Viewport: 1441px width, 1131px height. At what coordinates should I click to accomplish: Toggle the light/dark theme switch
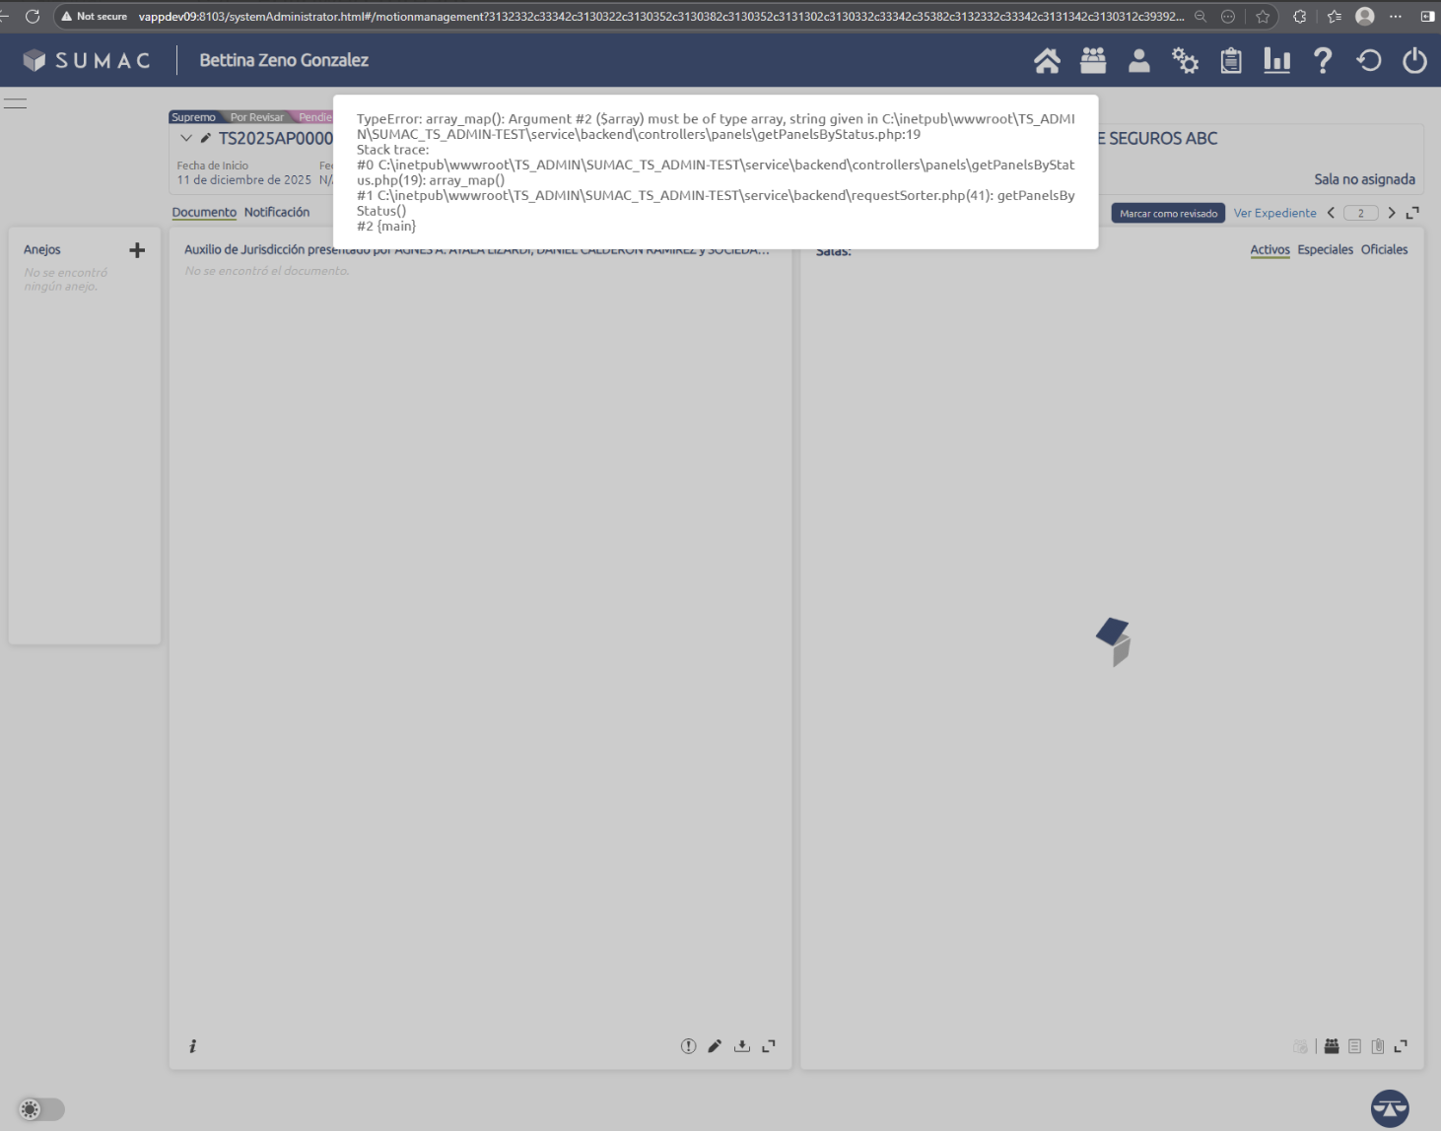[40, 1109]
